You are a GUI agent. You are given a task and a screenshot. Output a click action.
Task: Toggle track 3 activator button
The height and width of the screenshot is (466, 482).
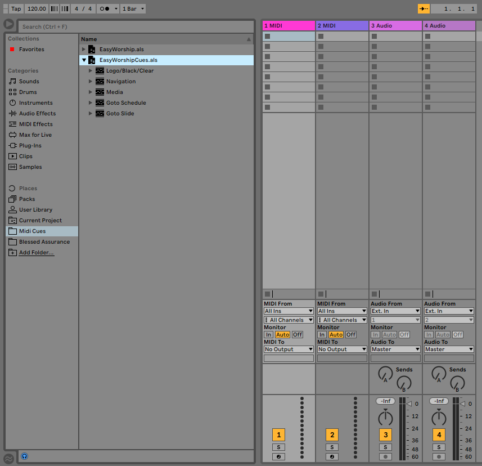tap(385, 434)
